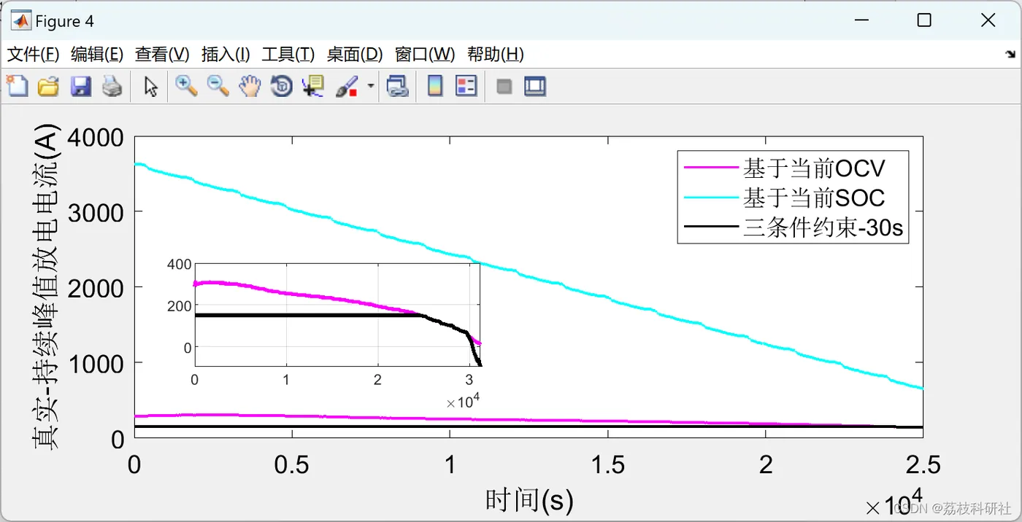Open the 插入(I) menu
The width and height of the screenshot is (1022, 522).
226,54
